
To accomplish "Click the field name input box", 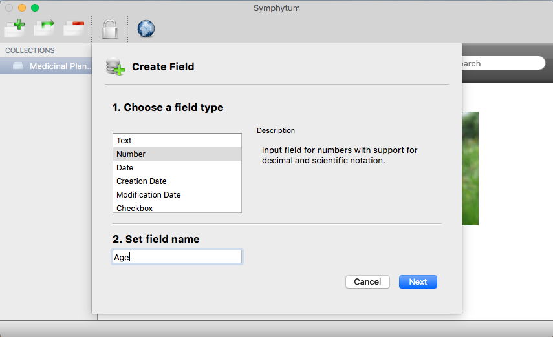I will point(177,257).
